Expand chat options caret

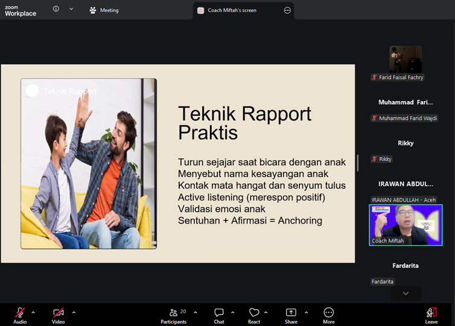233,312
